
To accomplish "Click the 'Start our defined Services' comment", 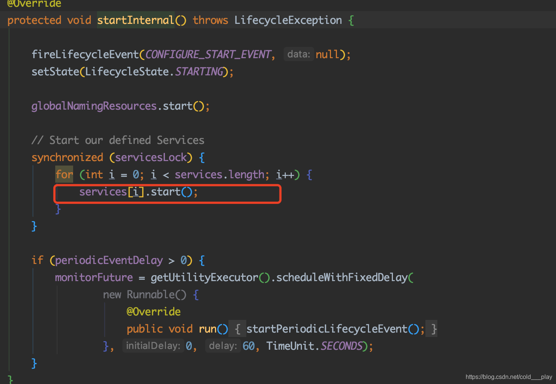I will point(118,140).
